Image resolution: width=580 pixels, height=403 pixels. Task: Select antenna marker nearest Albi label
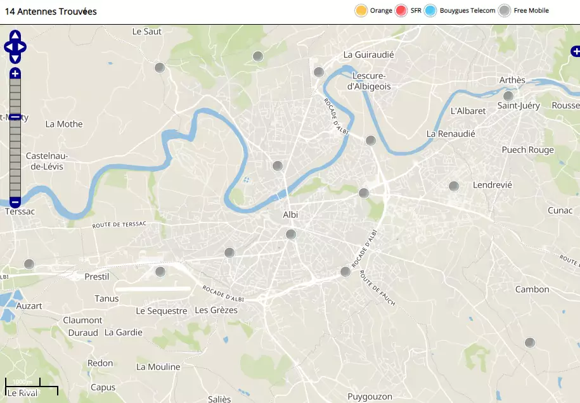pos(291,234)
